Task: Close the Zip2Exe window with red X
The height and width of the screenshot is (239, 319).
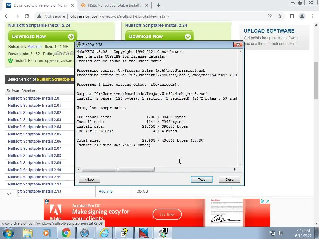Action: (238, 45)
